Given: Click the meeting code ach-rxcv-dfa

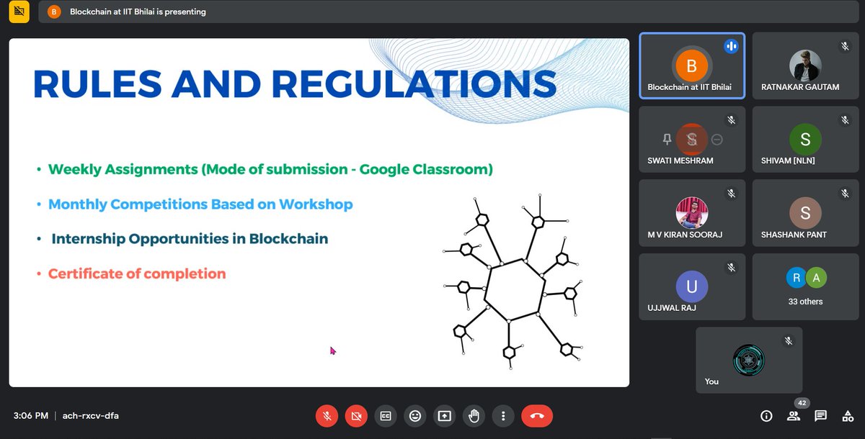Looking at the screenshot, I should pos(90,415).
